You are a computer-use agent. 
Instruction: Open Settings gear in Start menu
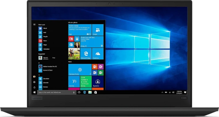click(34, 82)
